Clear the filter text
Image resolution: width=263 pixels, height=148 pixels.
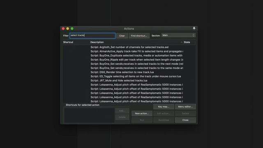pyautogui.click(x=122, y=36)
